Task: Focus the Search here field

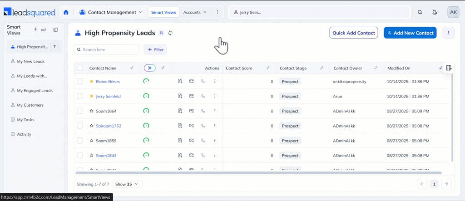Action: (x=106, y=49)
